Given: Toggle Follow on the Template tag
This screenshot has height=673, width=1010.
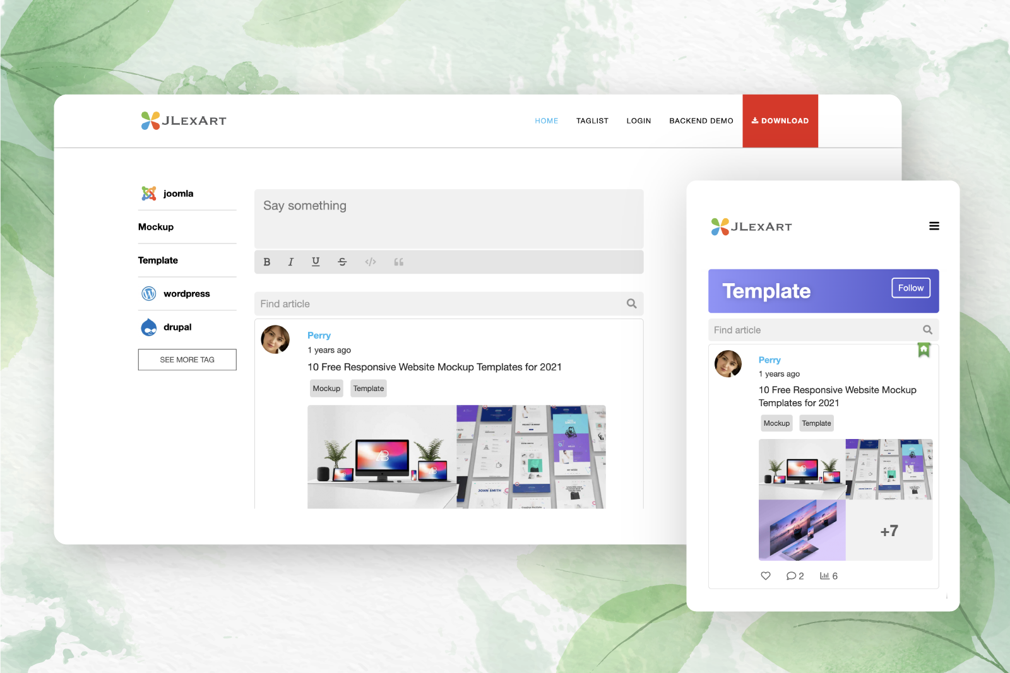Looking at the screenshot, I should click(x=910, y=288).
